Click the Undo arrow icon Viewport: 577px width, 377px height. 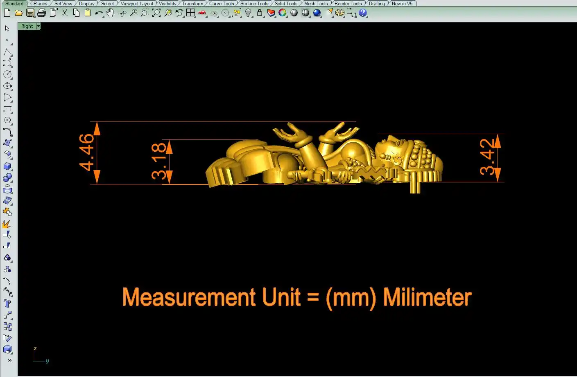click(98, 13)
